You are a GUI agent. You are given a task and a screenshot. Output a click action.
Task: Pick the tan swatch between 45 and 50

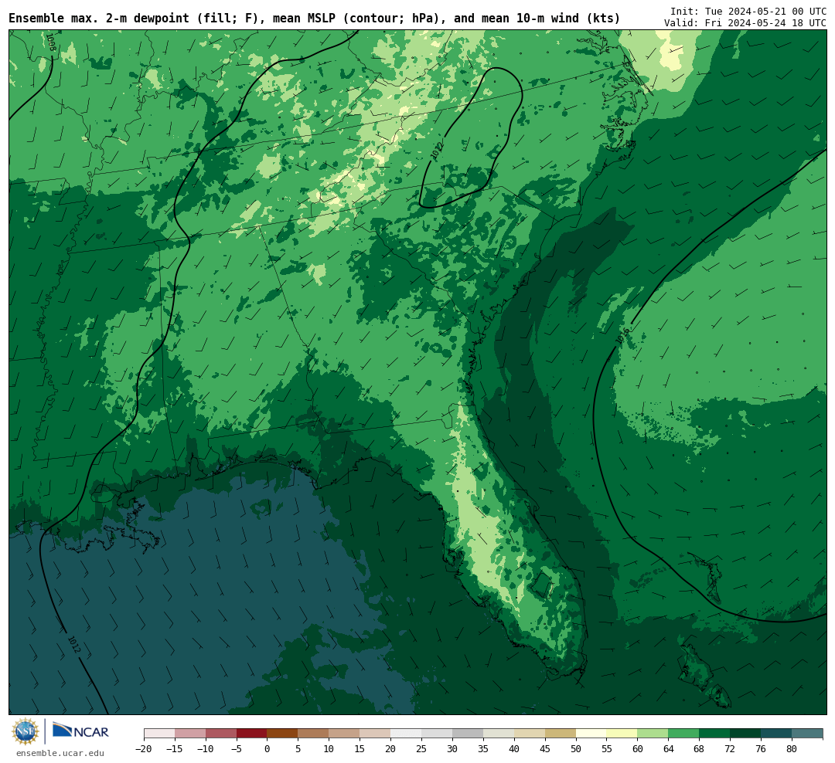(x=561, y=734)
